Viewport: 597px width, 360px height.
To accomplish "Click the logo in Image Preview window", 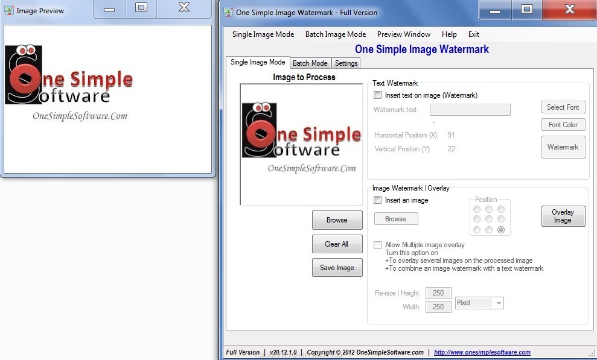I will pos(69,83).
